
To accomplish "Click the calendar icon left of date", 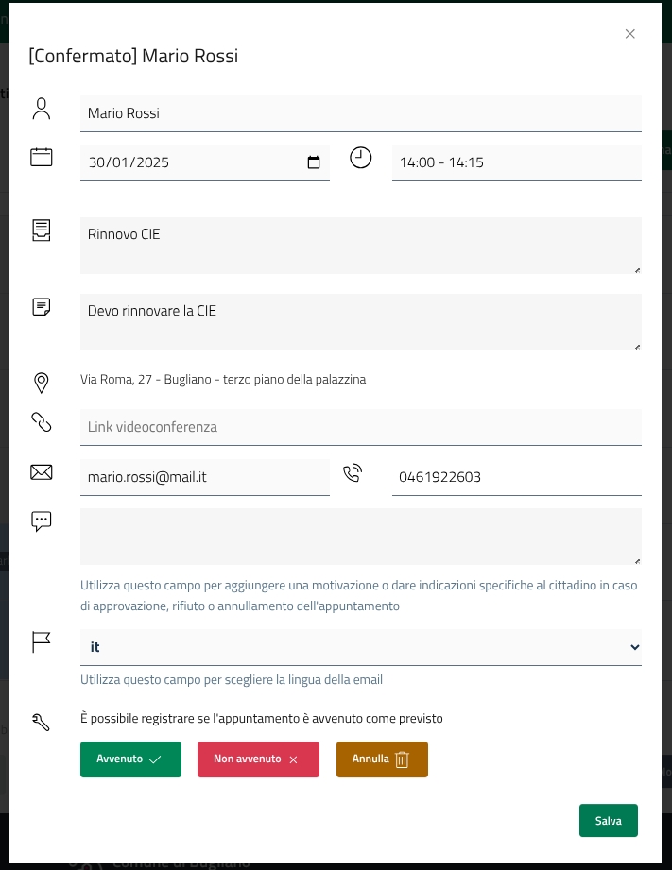I will (41, 157).
